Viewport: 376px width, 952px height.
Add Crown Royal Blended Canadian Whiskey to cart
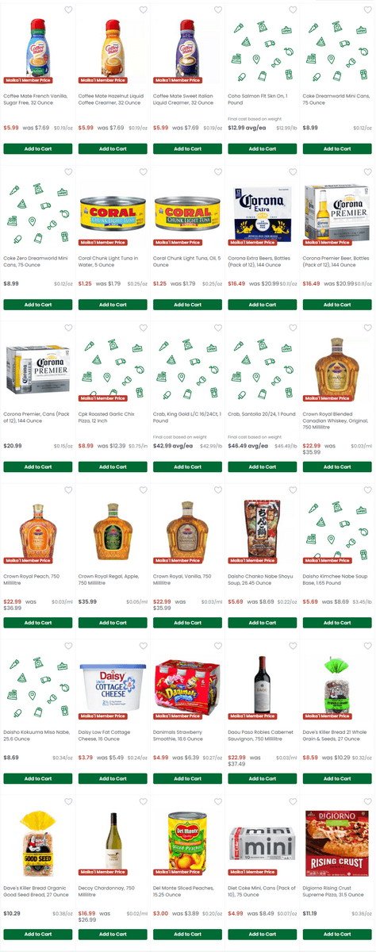(x=337, y=466)
